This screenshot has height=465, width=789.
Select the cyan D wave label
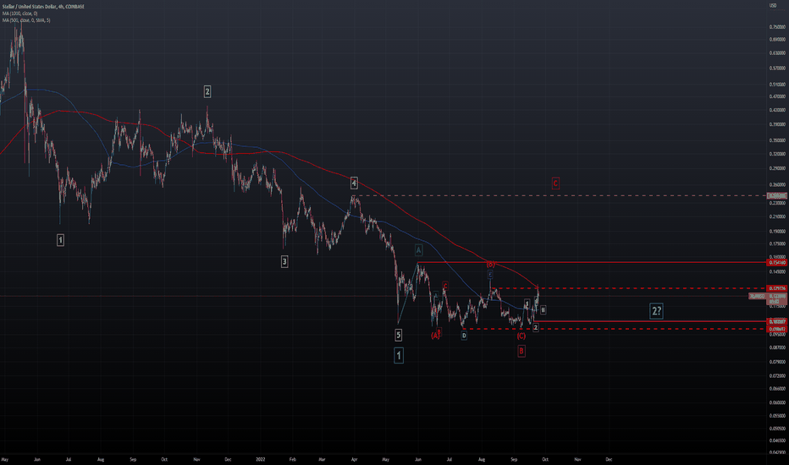tap(463, 335)
